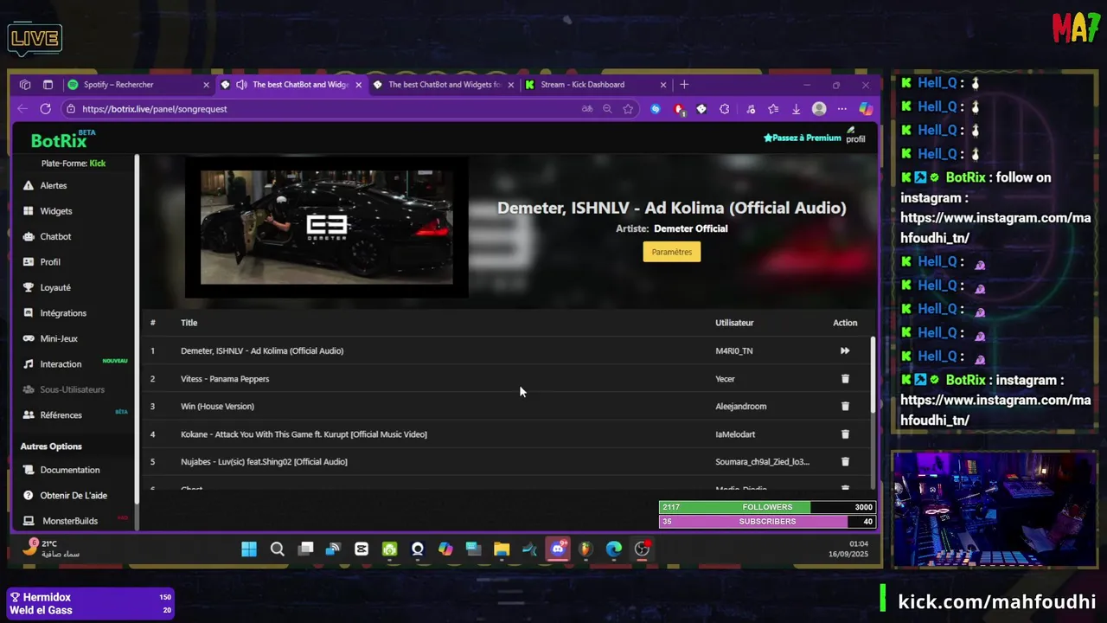Click the zoom out icon in address bar
Image resolution: width=1107 pixels, height=623 pixels.
pyautogui.click(x=607, y=109)
